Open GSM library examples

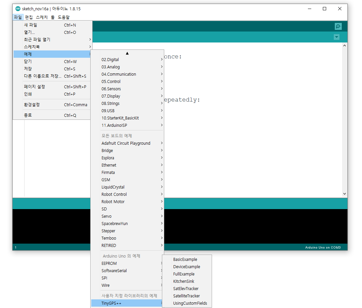tap(127, 180)
